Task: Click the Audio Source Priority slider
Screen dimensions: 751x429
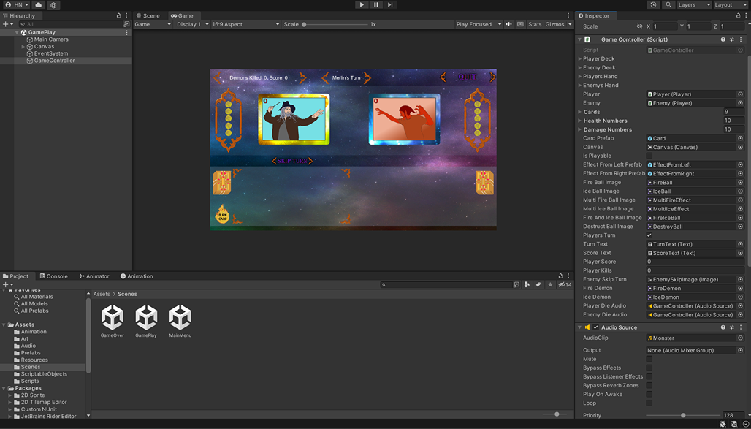Action: tap(682, 415)
